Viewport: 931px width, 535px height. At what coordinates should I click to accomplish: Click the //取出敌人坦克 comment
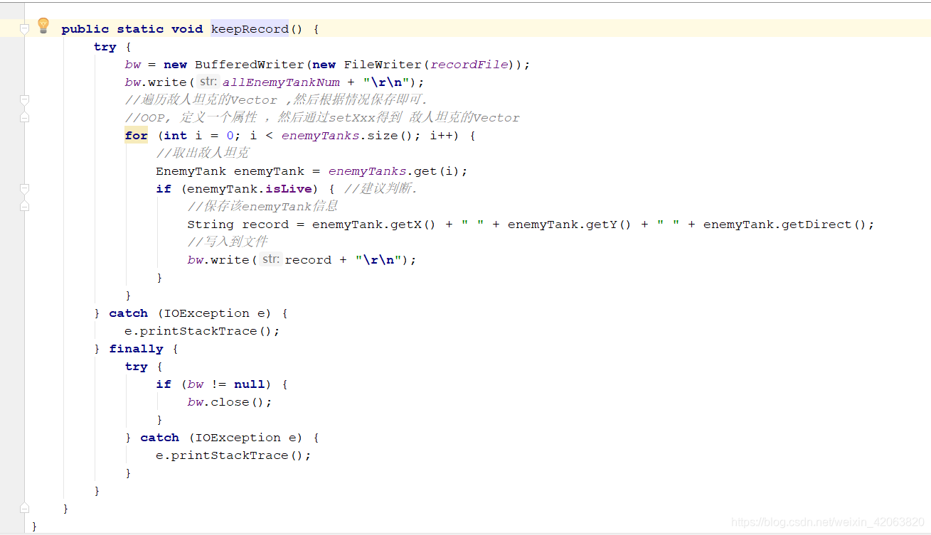pos(203,153)
